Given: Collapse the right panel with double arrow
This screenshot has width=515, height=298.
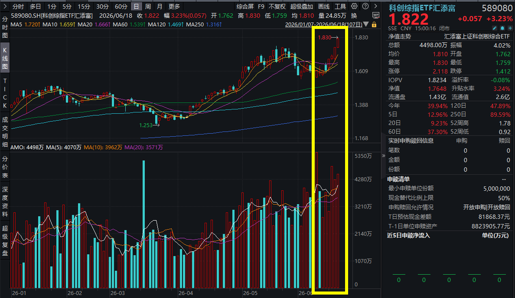Looking at the screenshot, I should [x=383, y=156].
